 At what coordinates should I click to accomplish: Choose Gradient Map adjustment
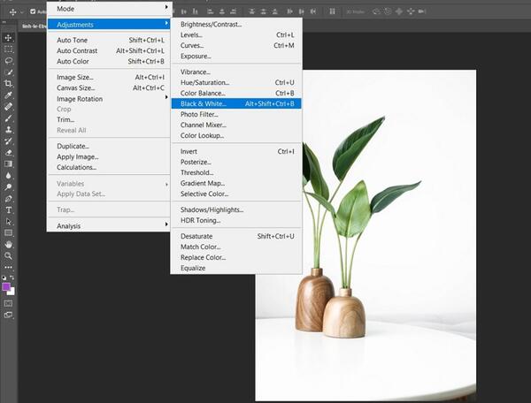236,183
